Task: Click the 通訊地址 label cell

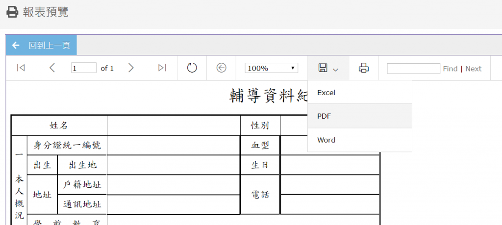Action: pos(82,204)
